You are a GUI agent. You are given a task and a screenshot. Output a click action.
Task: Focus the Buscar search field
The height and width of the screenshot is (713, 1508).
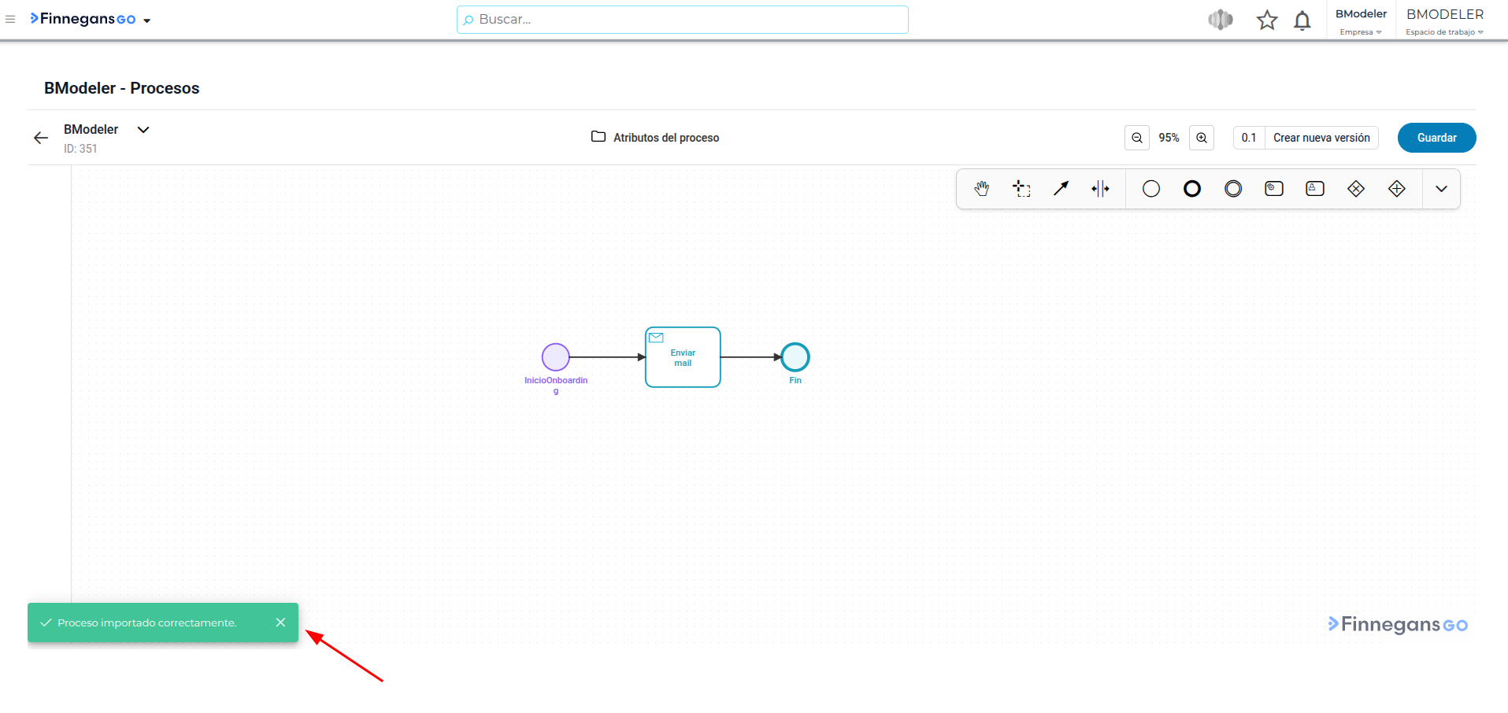coord(683,20)
